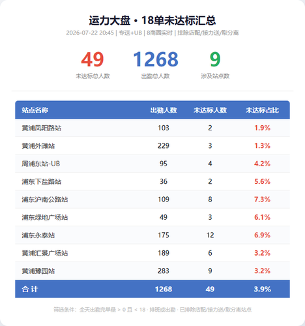Select the 浦东永泰站 station name

click(38, 235)
